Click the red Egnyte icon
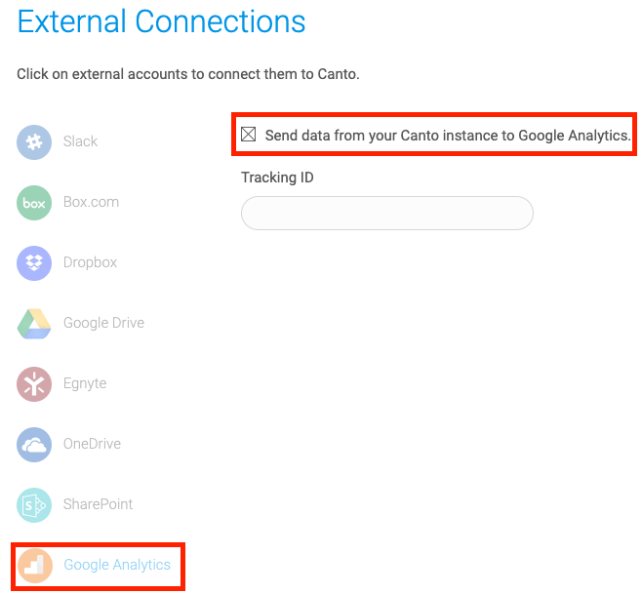 (34, 384)
